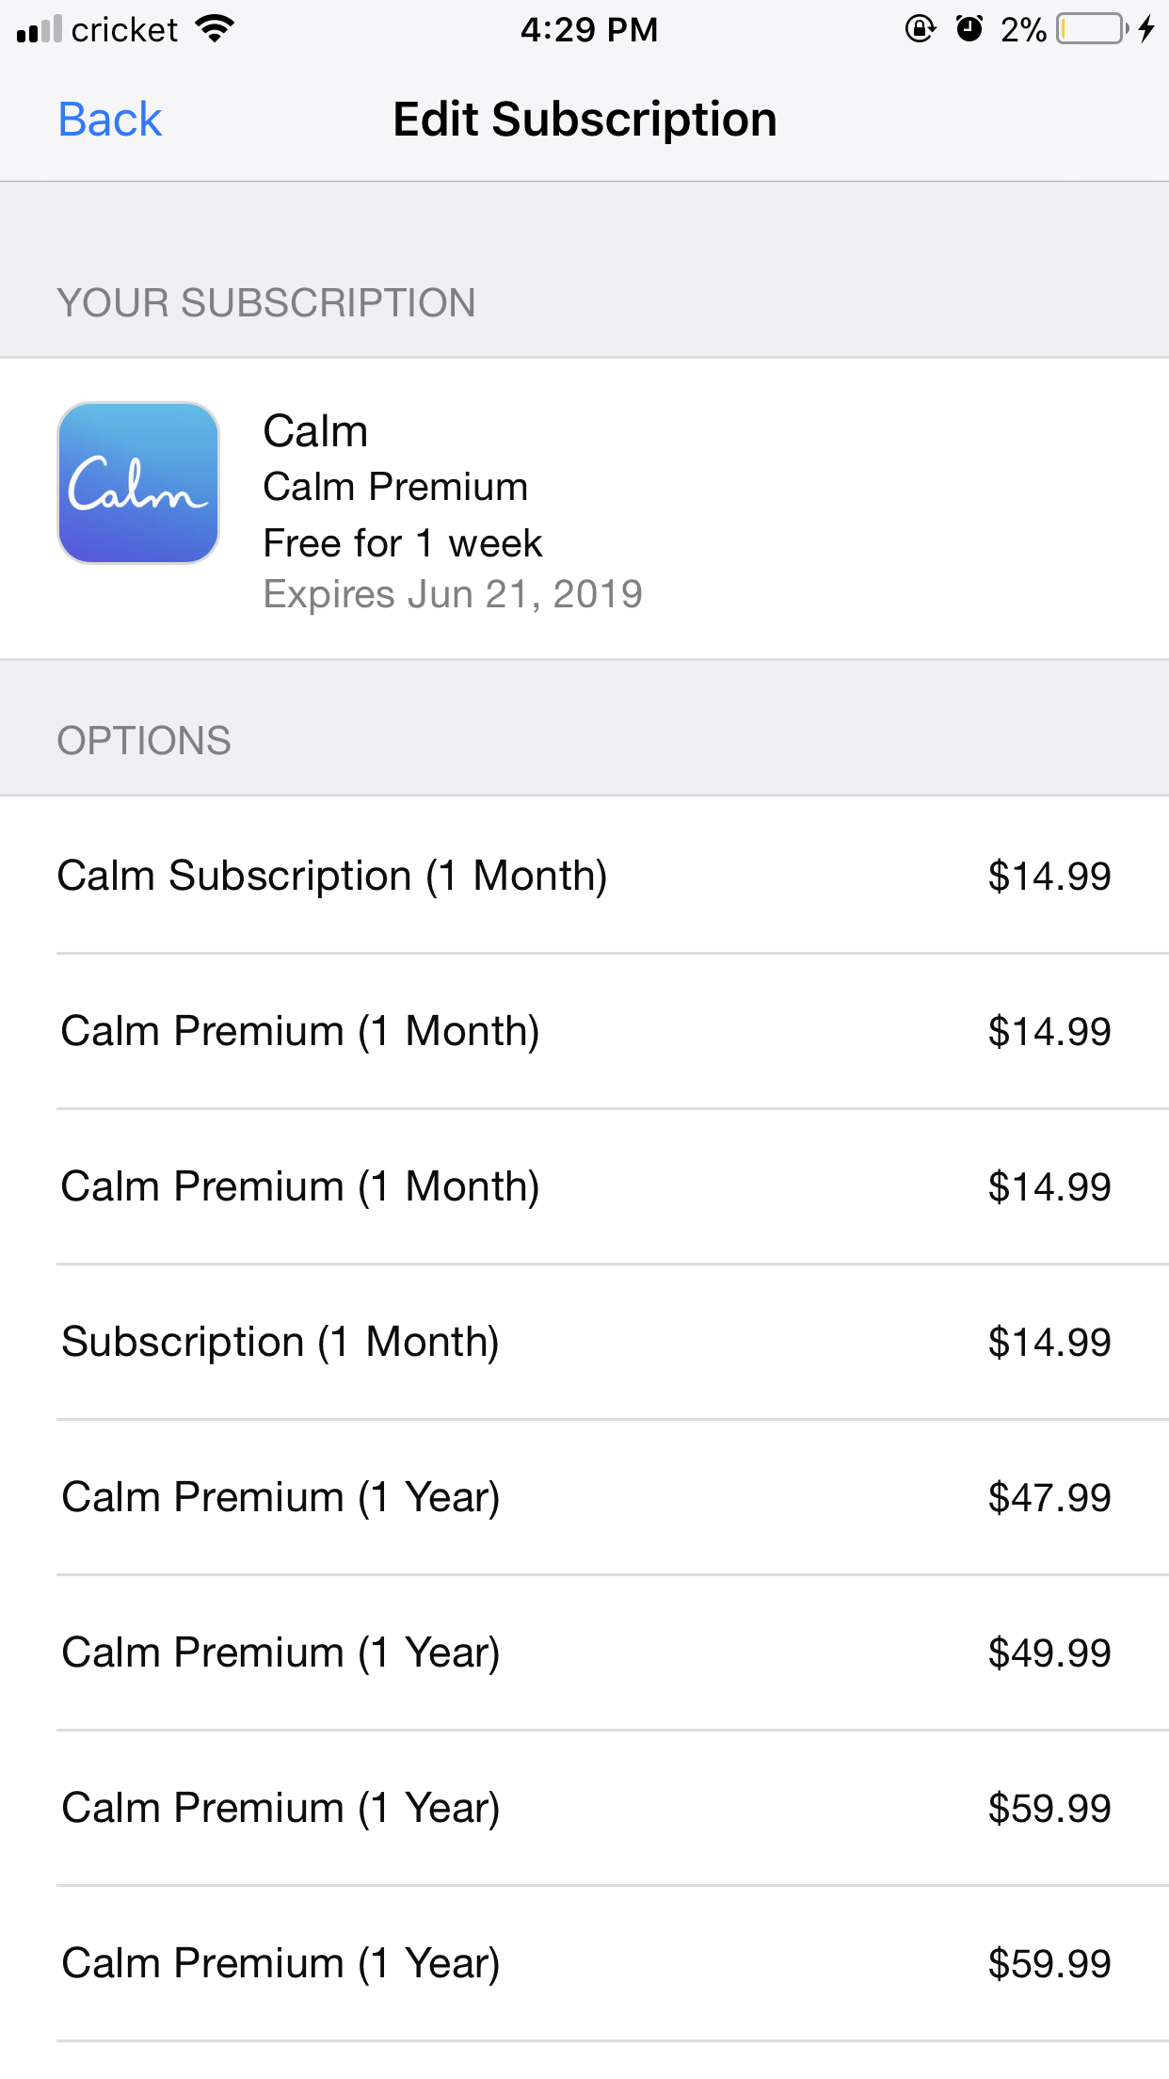Tap the cellular signal bars icon
This screenshot has width=1169, height=2079.
pyautogui.click(x=40, y=30)
